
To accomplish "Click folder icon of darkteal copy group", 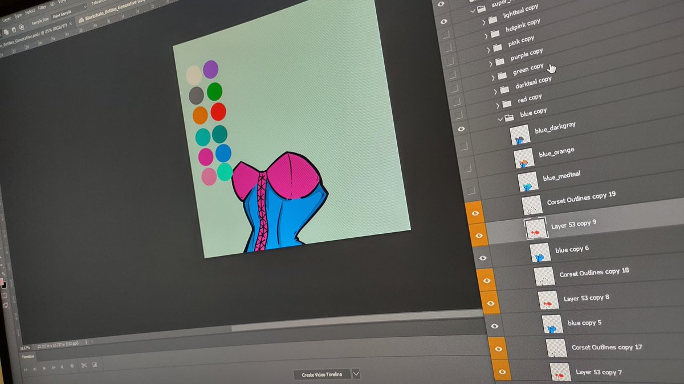I will coord(504,89).
